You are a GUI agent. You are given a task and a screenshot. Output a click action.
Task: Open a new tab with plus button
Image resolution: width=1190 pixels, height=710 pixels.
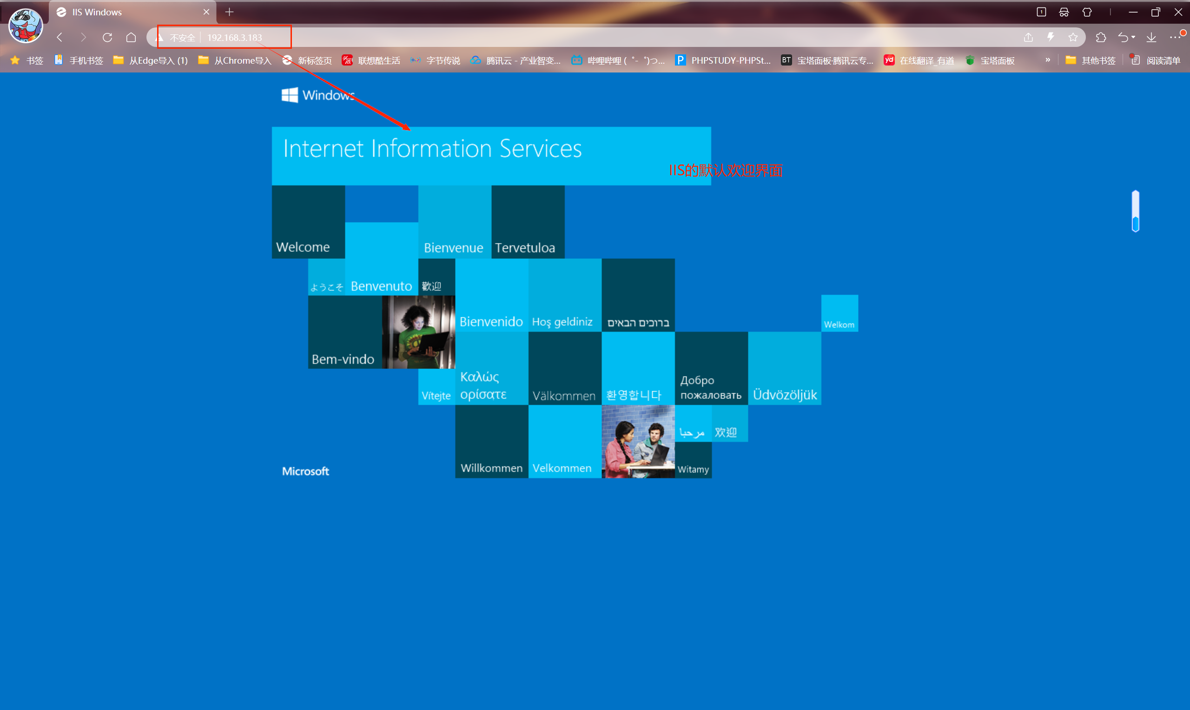click(x=229, y=12)
